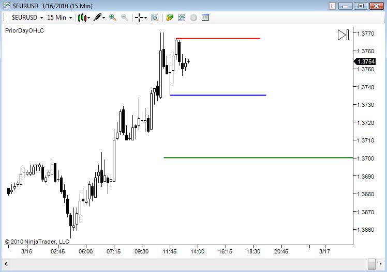This screenshot has height=272, width=387.
Task: Maximize the chart window
Action: [361, 6]
